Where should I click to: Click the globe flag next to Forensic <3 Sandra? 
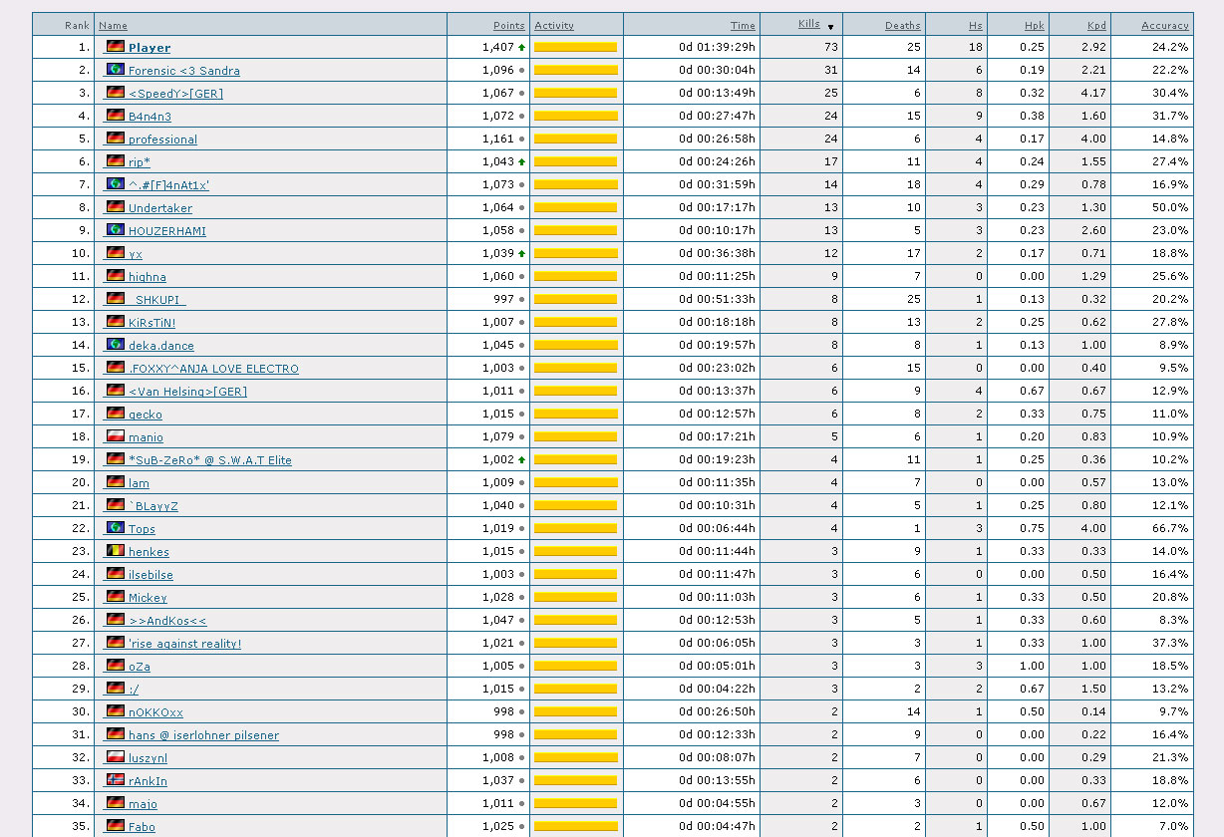[x=116, y=70]
